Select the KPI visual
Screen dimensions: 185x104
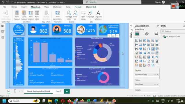[x=136, y=57]
